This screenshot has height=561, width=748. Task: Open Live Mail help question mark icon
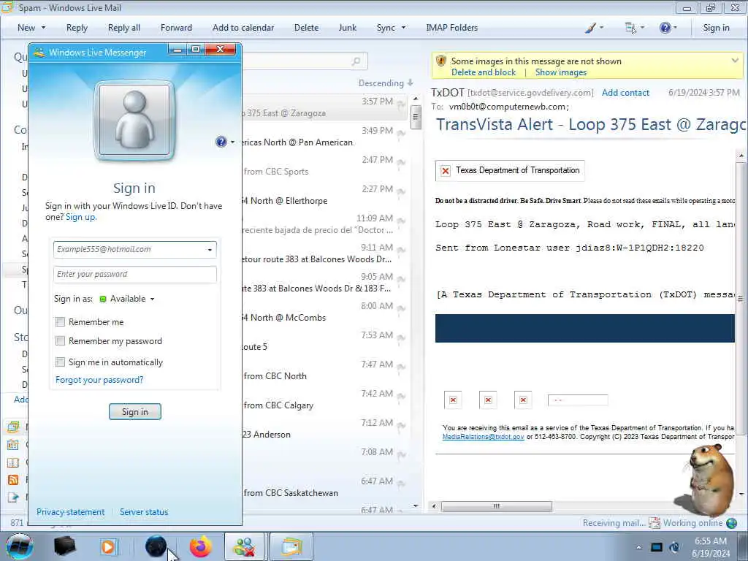click(x=665, y=28)
